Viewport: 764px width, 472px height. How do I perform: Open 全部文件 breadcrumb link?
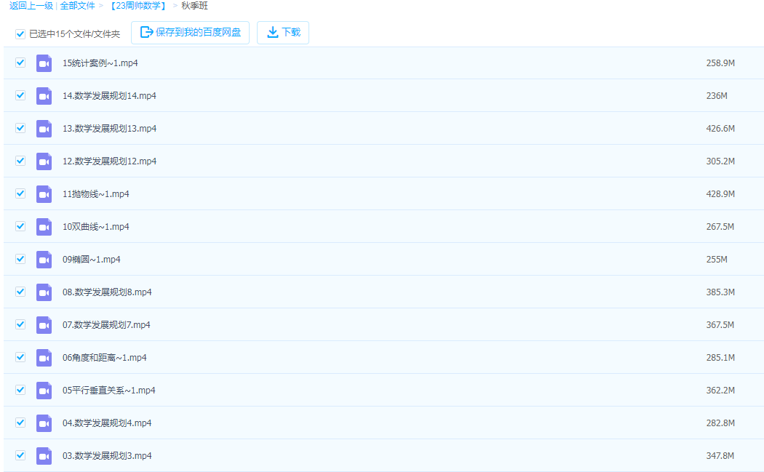click(x=77, y=6)
